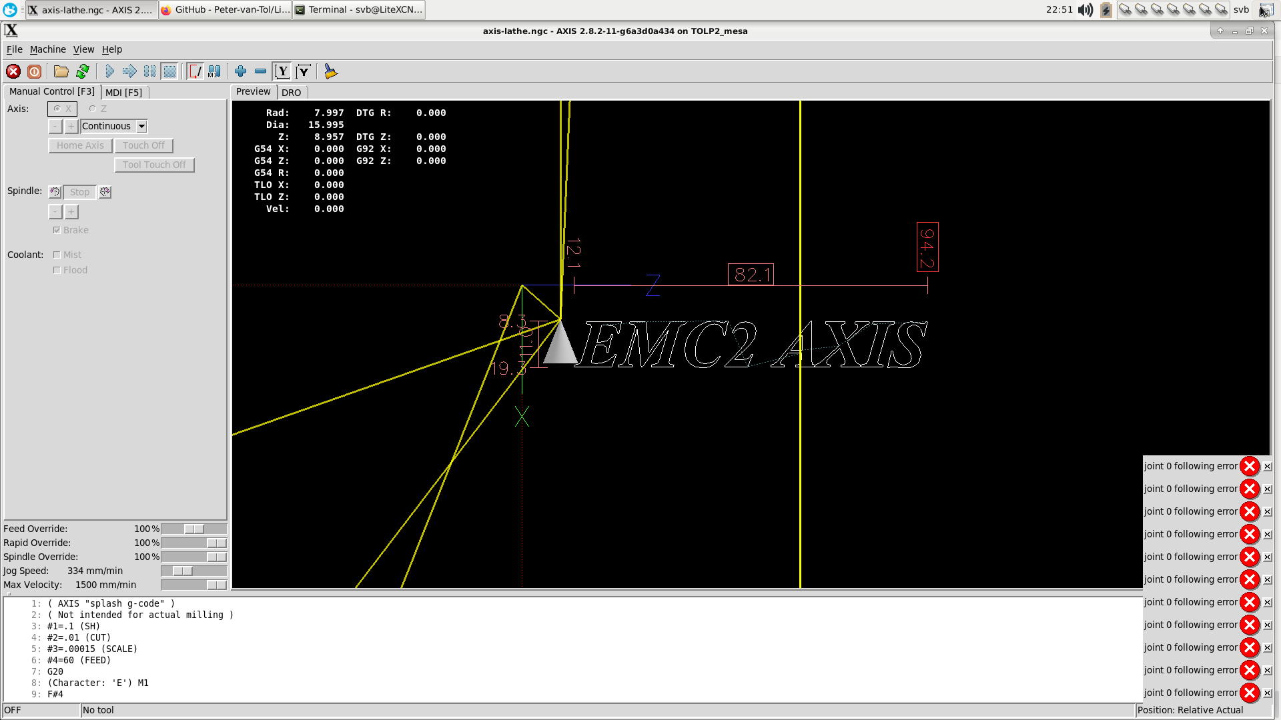Select the X axis radio button
This screenshot has width=1281, height=720.
pos(62,109)
